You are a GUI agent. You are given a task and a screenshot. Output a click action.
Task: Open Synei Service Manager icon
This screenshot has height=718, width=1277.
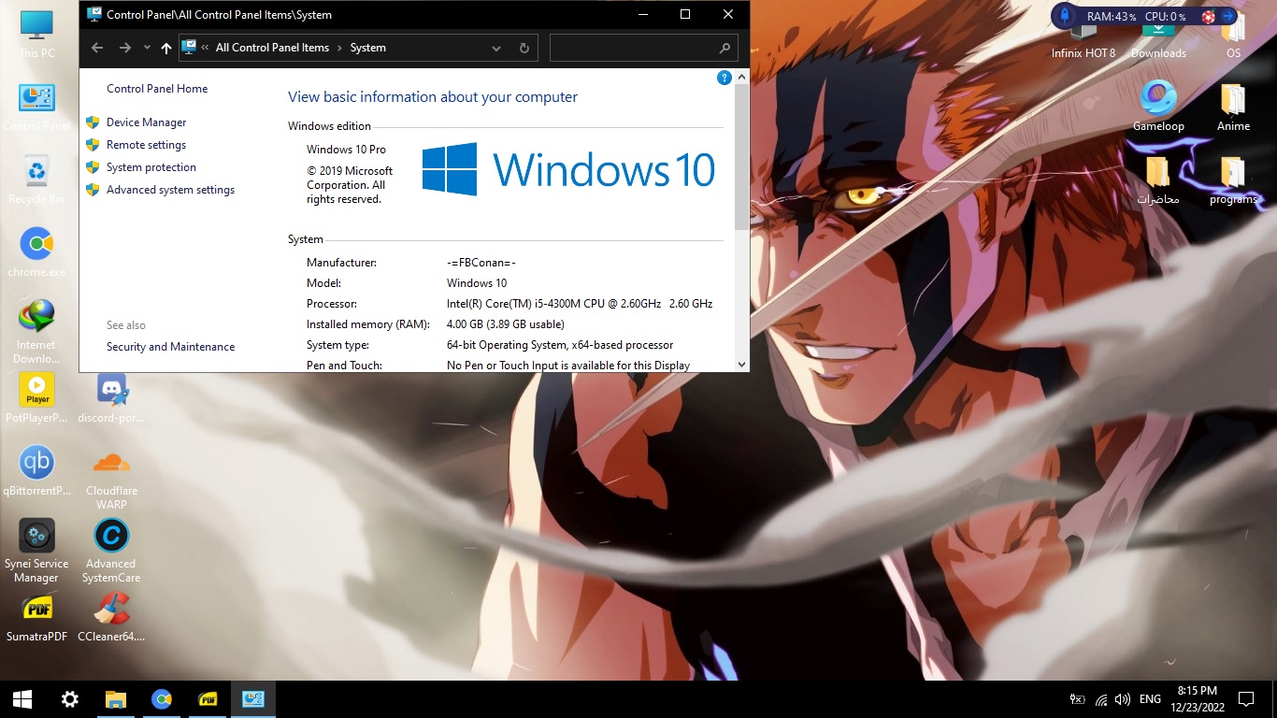pos(36,550)
